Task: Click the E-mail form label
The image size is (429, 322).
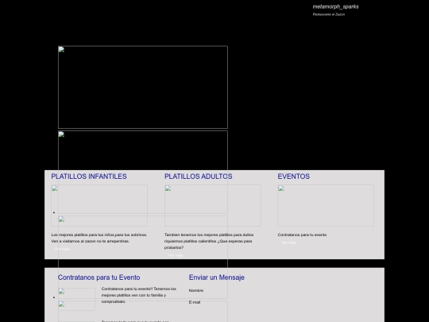Action: tap(195, 302)
